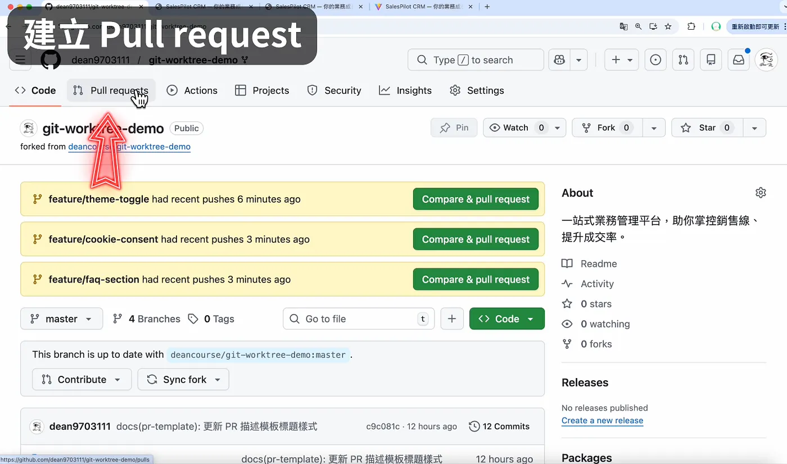Compare & pull request for feature/theme-toggle
Viewport: 787px width, 464px height.
click(476, 199)
